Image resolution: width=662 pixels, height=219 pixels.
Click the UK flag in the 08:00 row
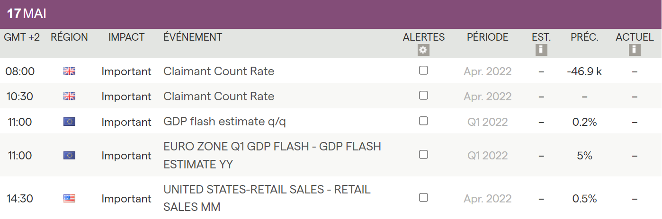tap(69, 71)
